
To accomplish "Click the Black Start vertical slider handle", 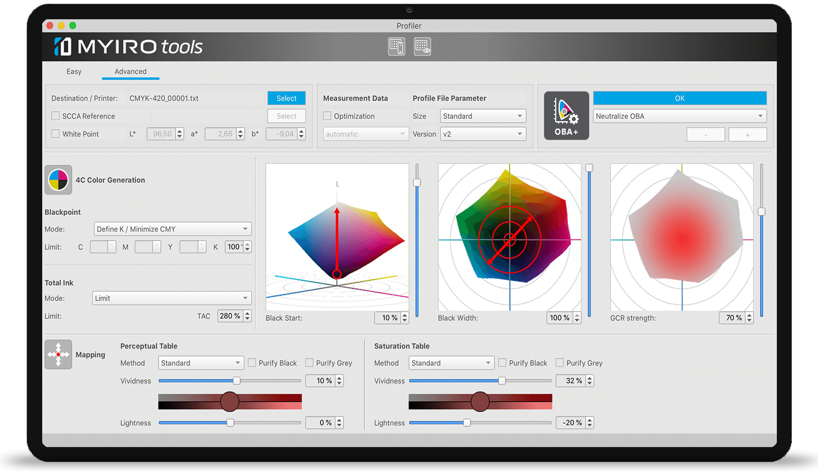I will pos(417,183).
